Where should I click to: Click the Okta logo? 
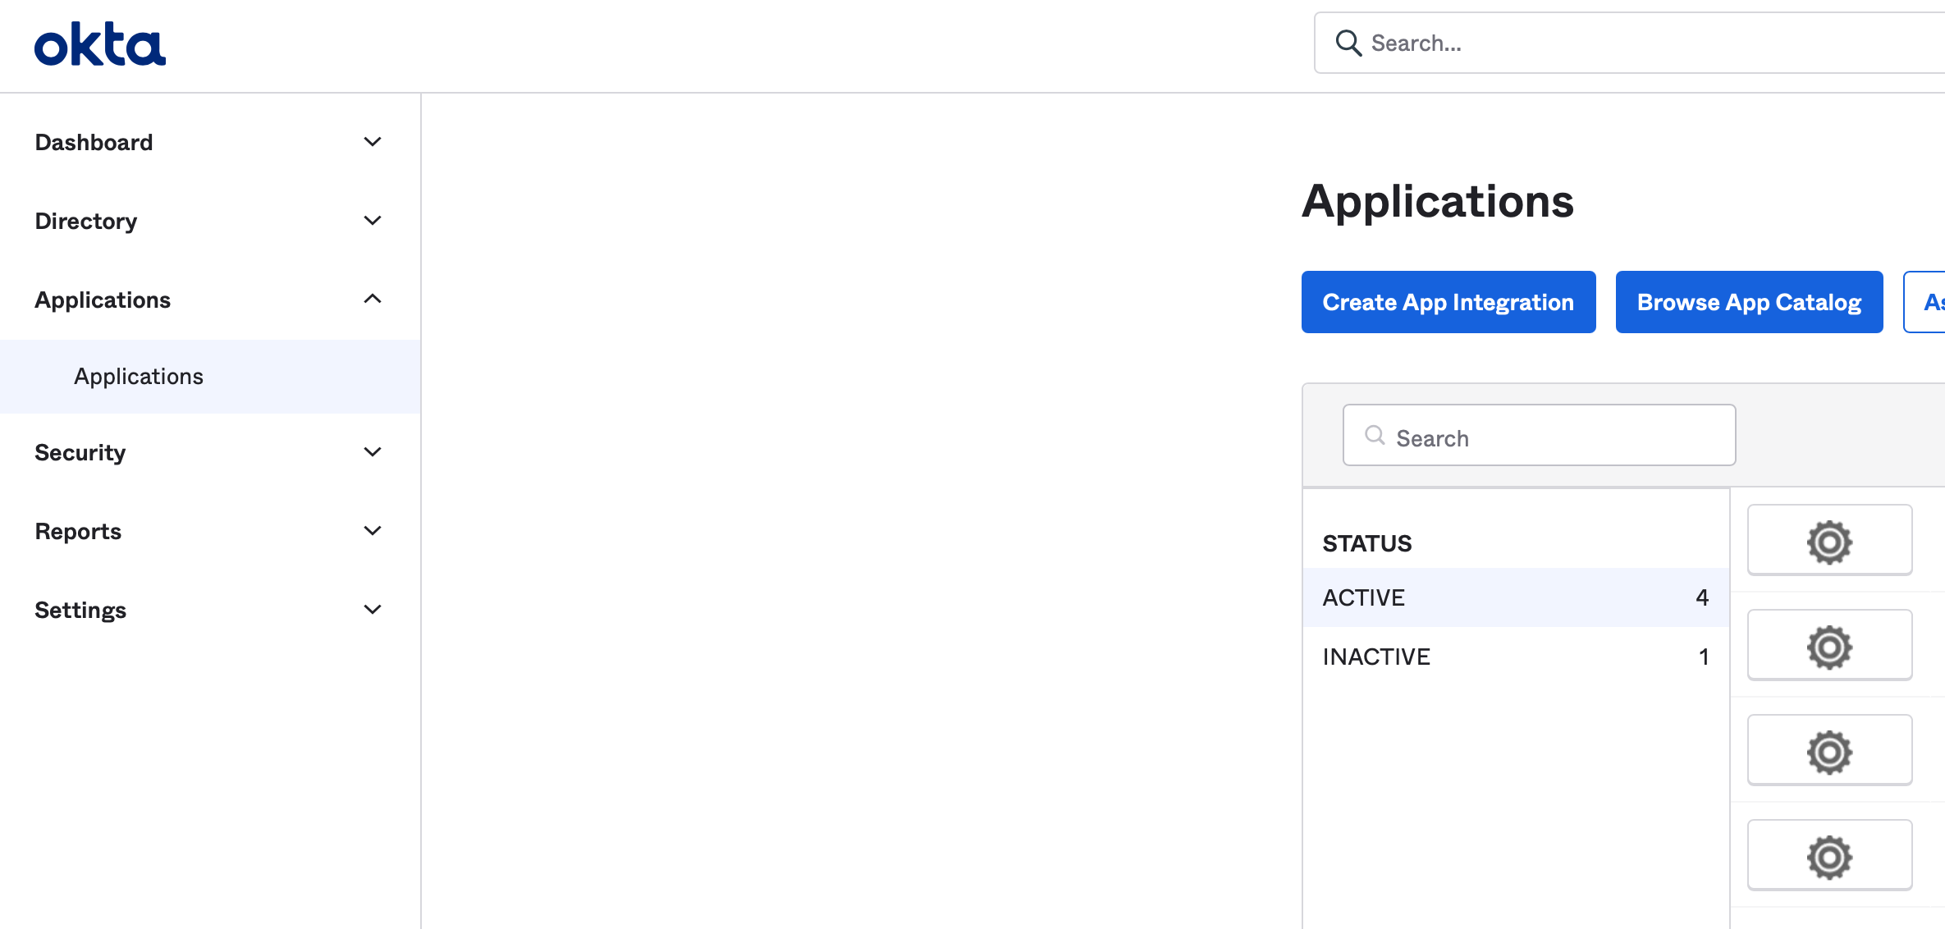100,44
